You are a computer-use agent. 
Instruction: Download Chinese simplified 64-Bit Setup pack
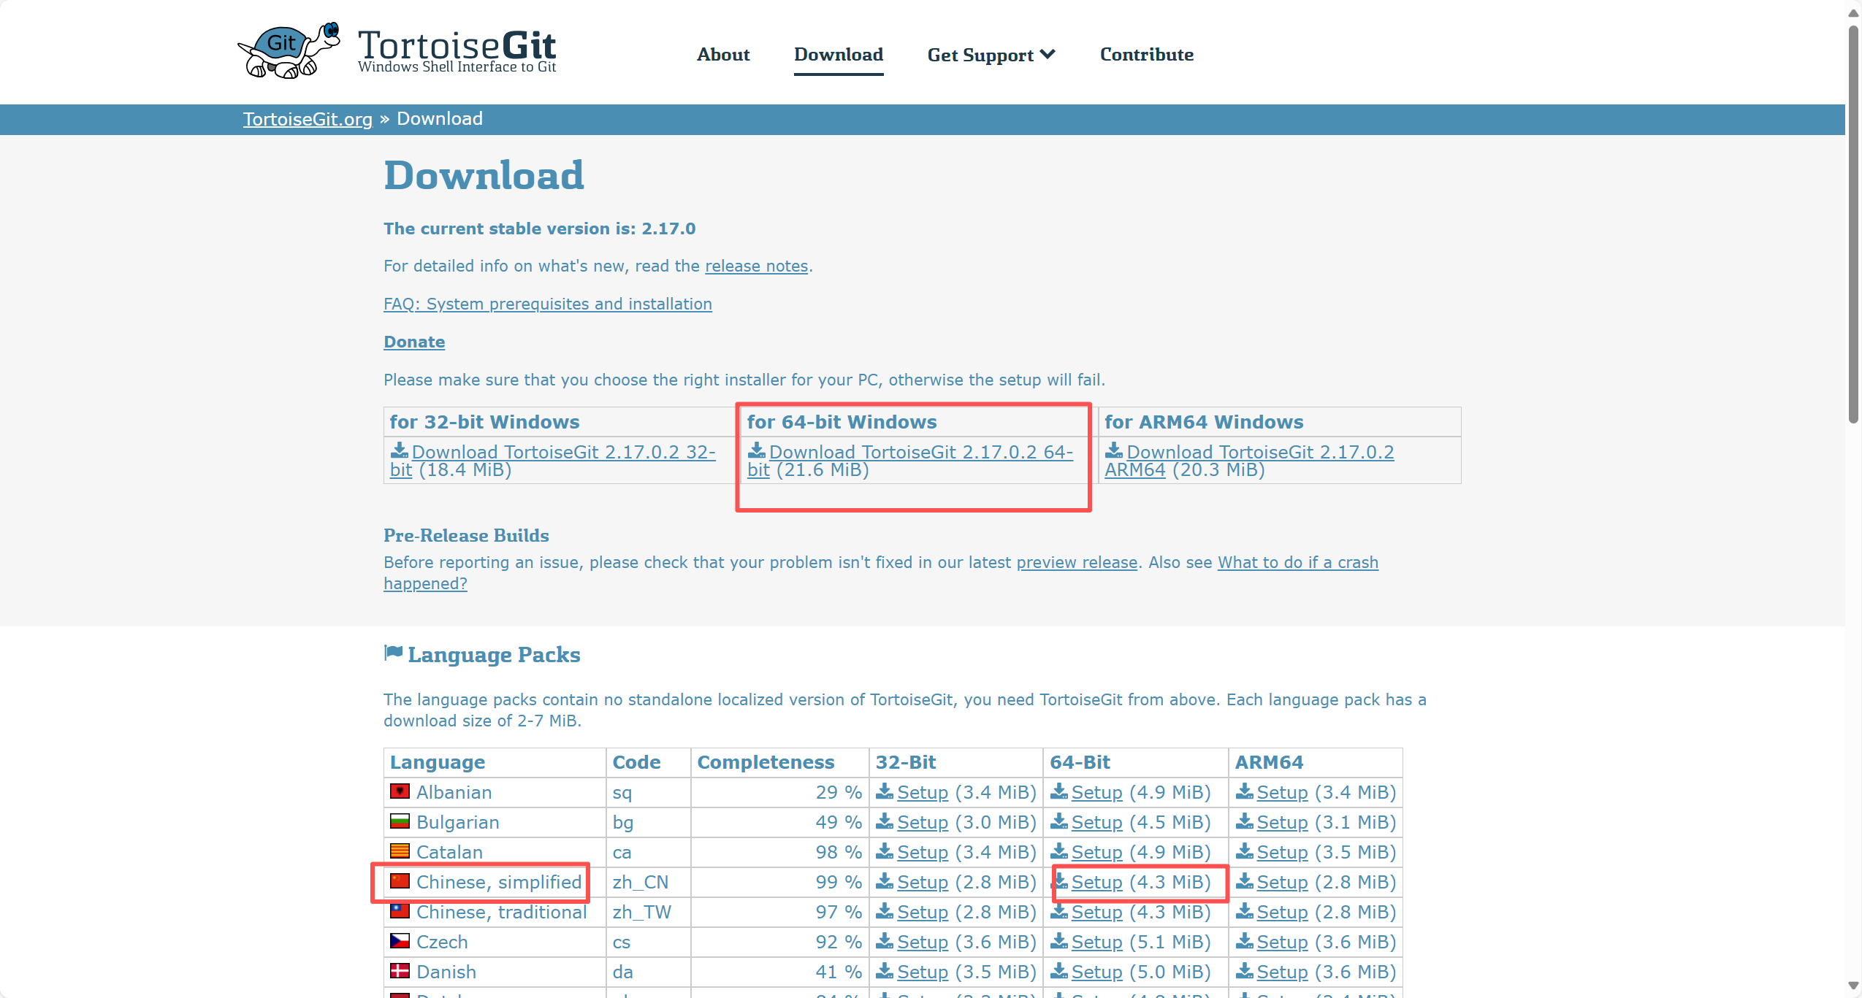(x=1096, y=883)
